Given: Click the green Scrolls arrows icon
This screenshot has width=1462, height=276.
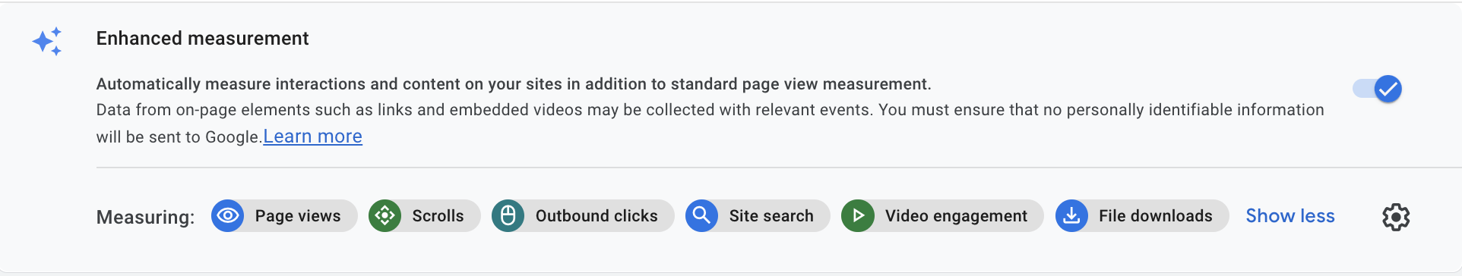Looking at the screenshot, I should point(385,216).
